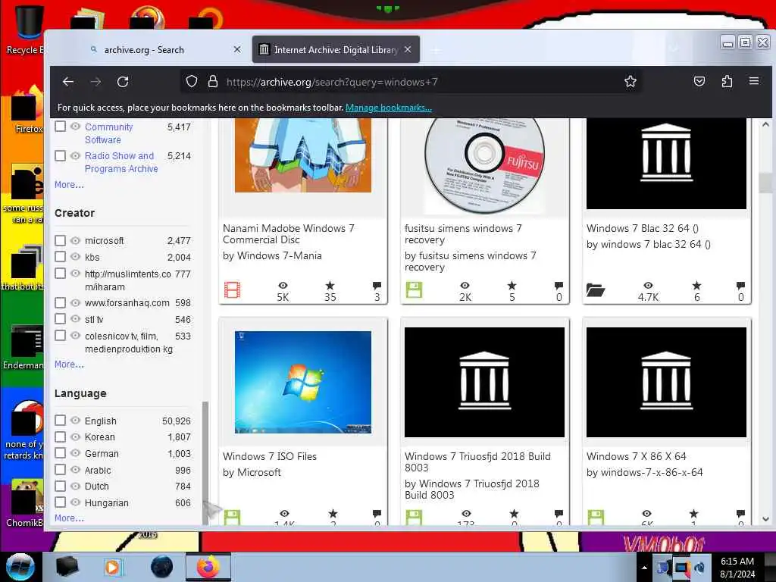Screen dimensions: 776x582
Task: Open the Pocket save icon
Action: click(699, 81)
